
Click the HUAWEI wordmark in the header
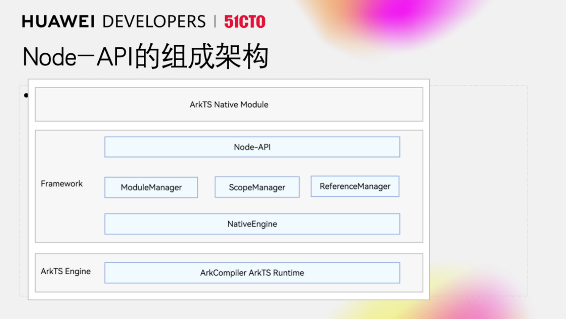60,22
